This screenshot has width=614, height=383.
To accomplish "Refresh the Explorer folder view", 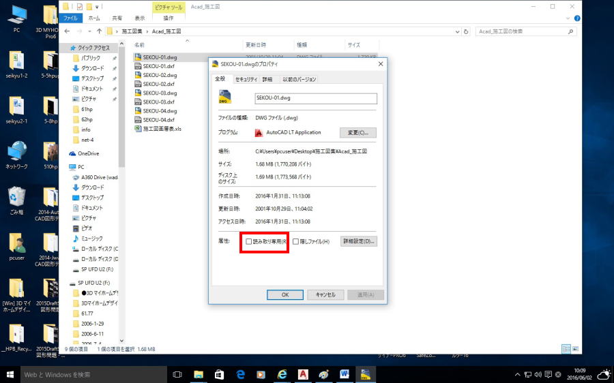I will coord(466,31).
